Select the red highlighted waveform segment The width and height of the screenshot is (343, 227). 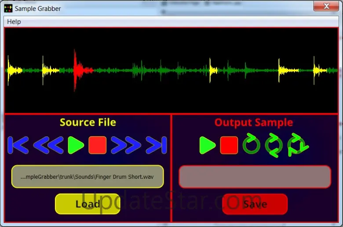[x=83, y=70]
